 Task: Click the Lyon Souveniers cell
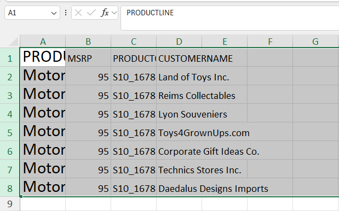click(x=179, y=113)
